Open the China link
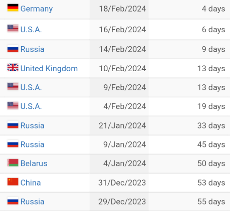Viewport: 230px width, 211px height. point(31,183)
